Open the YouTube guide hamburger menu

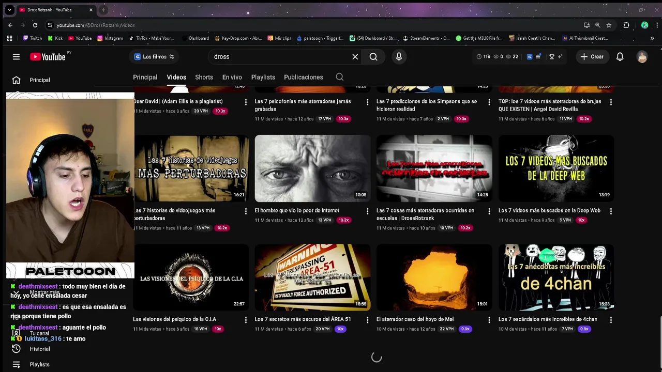click(x=16, y=57)
